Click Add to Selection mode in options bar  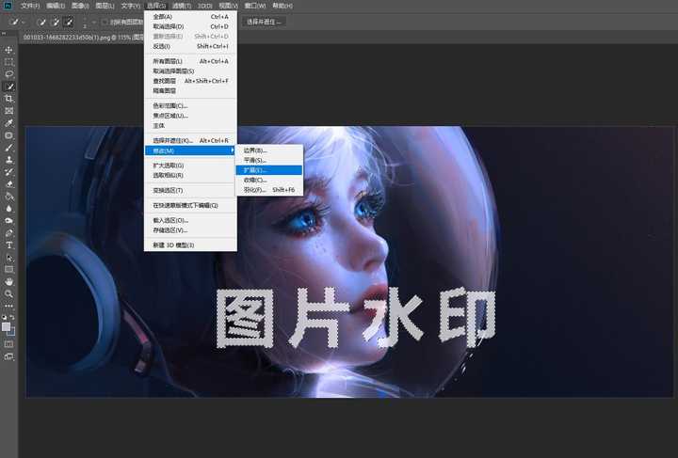click(55, 22)
